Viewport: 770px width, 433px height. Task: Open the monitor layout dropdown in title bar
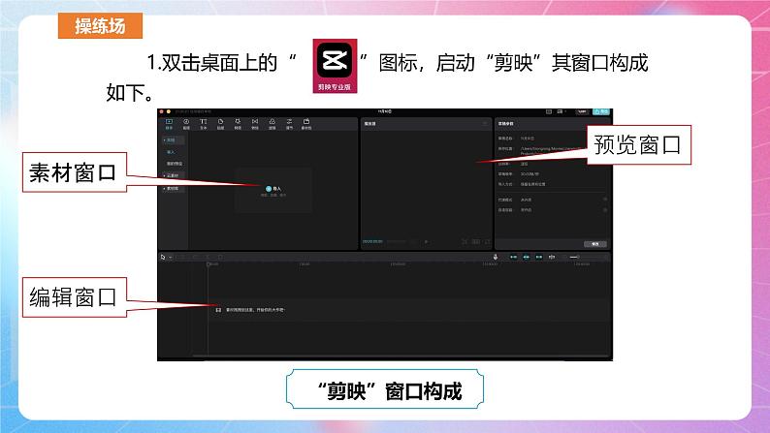[561, 111]
